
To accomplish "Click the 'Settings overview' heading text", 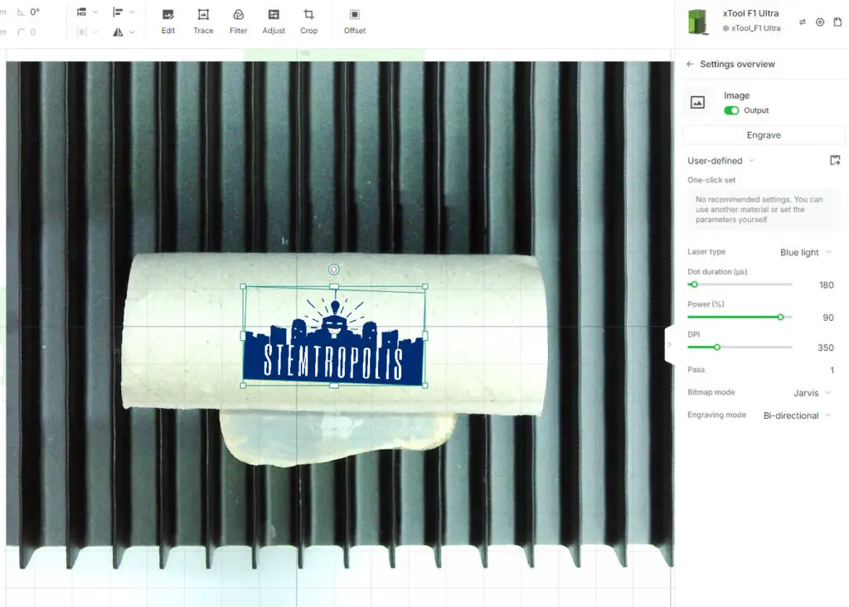I will click(737, 64).
